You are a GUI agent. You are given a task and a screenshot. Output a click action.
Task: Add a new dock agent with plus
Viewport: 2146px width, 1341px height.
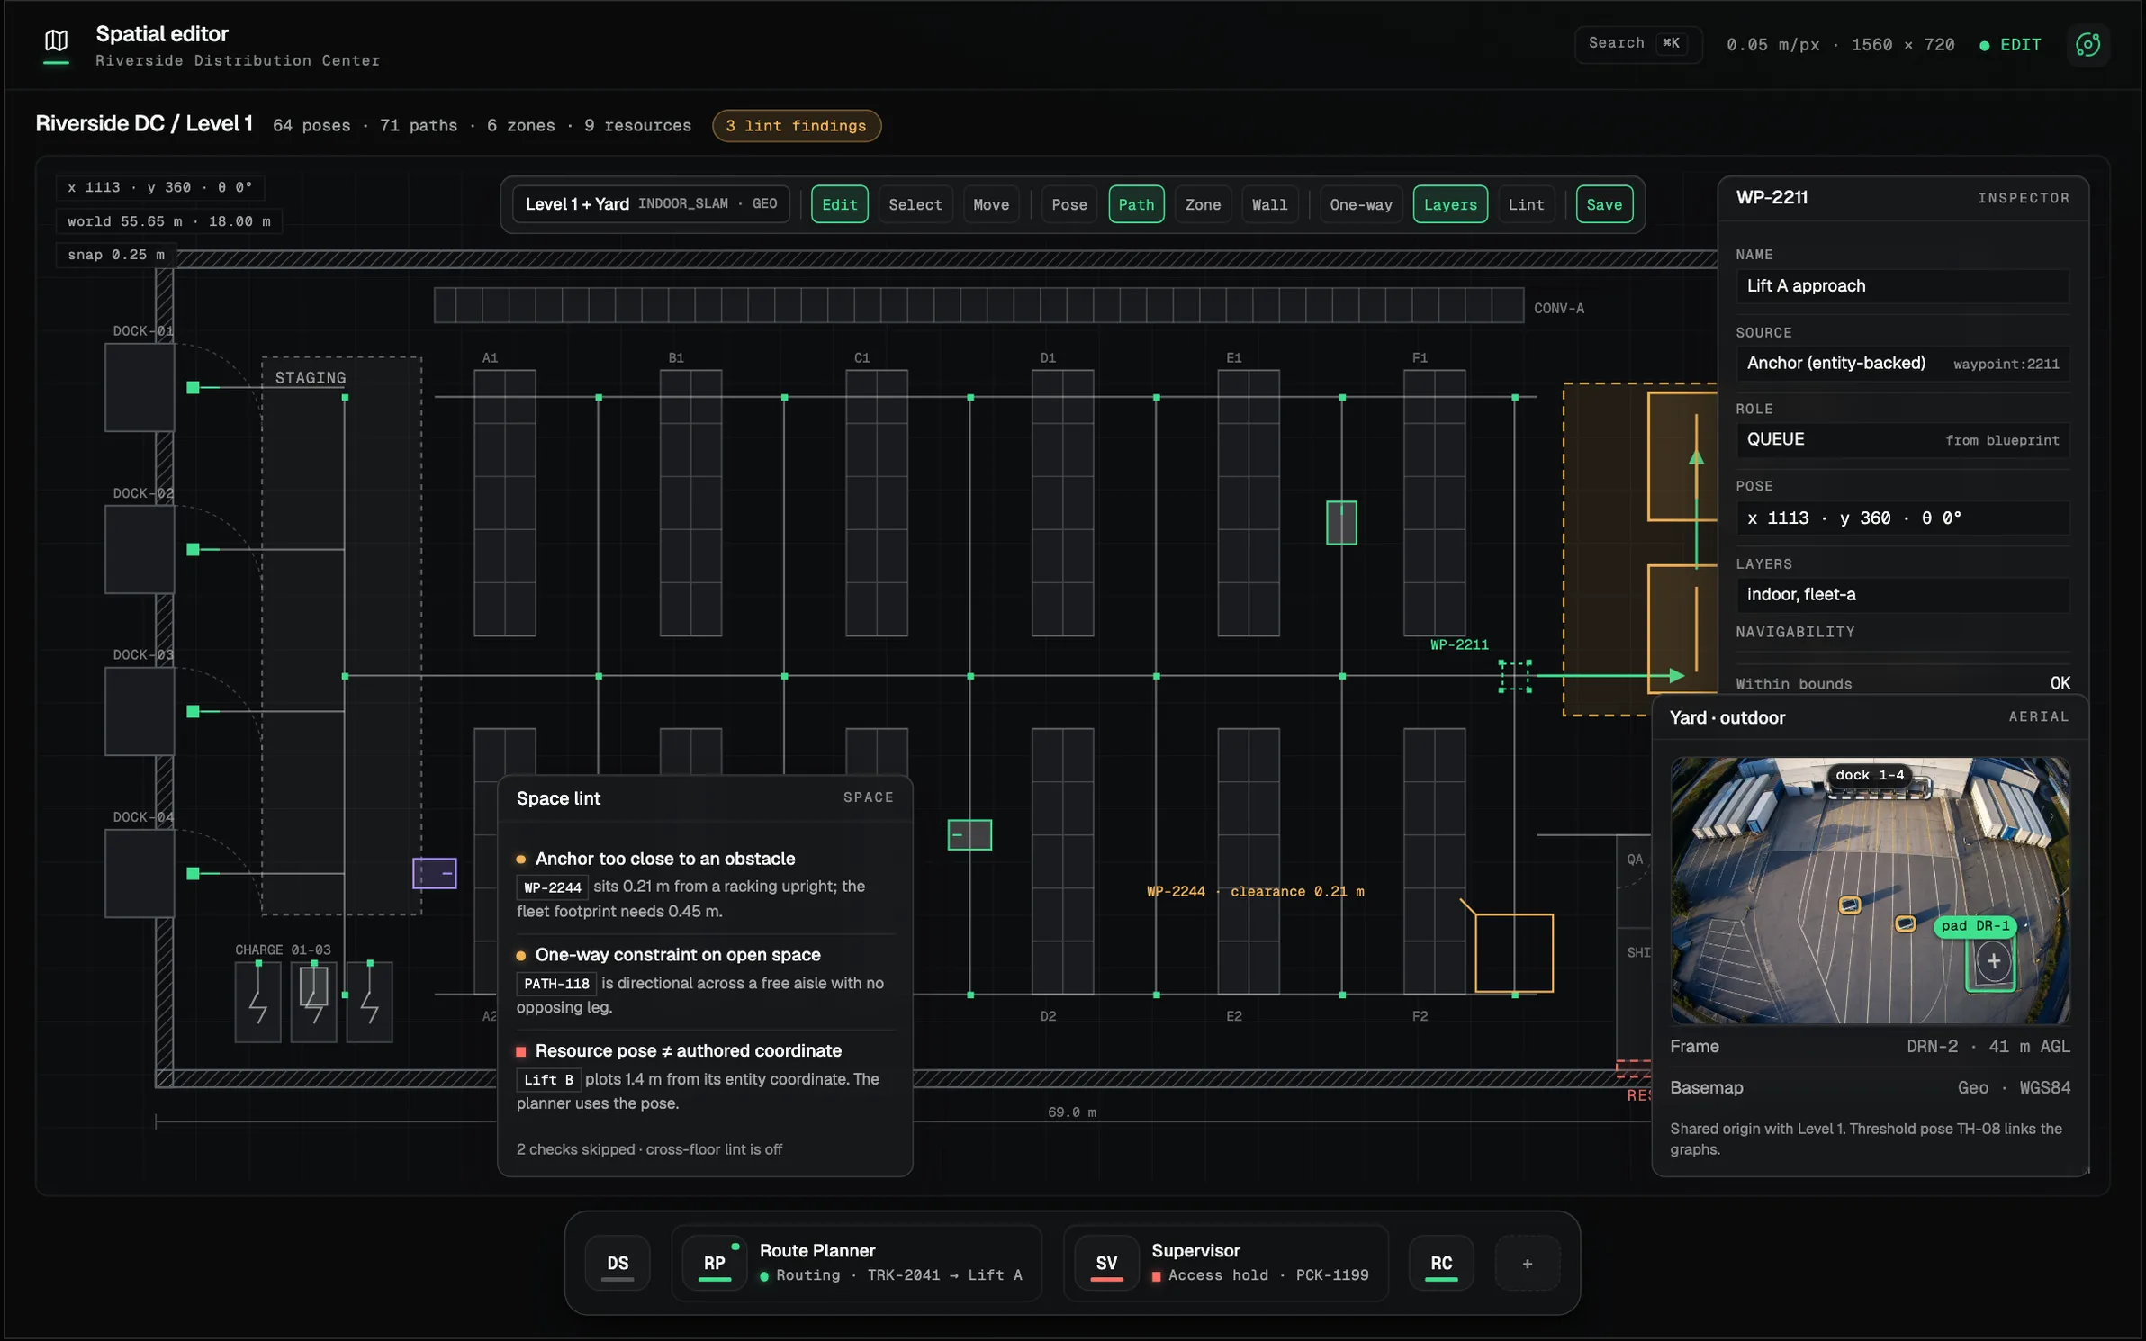1527,1264
